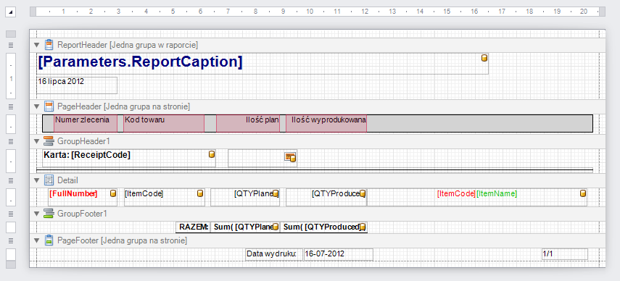620x281 pixels.
Task: Select the [Parameters.ReportCaption] title label
Action: coord(263,64)
